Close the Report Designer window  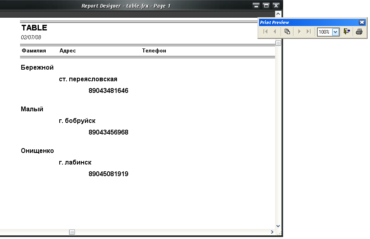point(276,6)
